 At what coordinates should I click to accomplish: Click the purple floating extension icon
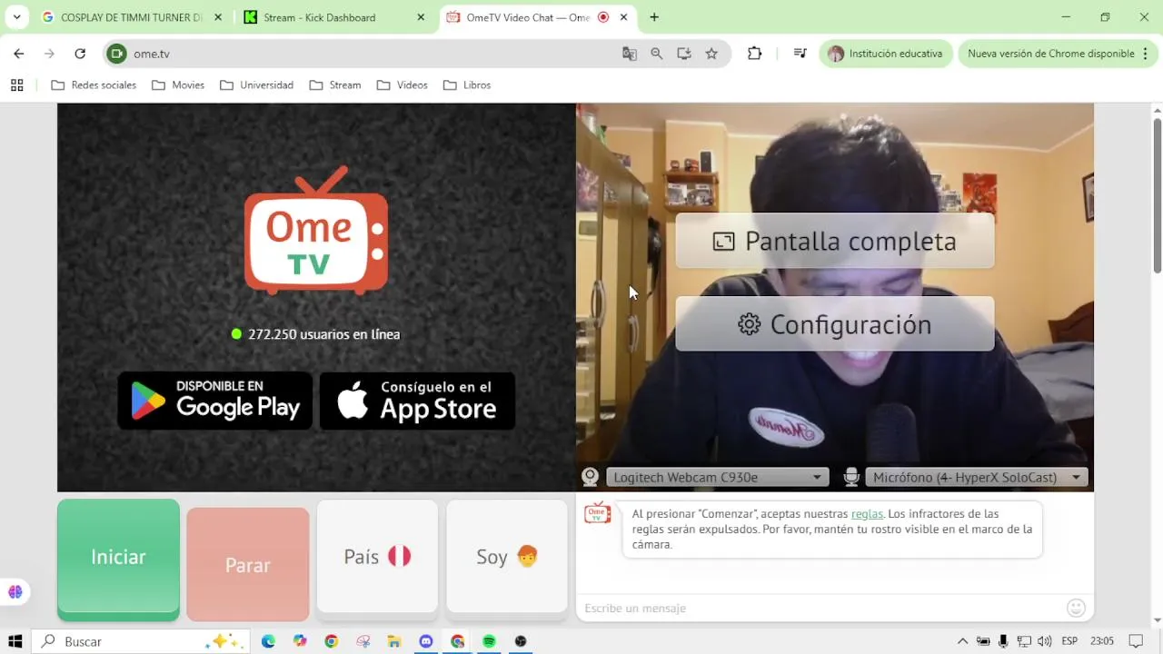[x=15, y=591]
